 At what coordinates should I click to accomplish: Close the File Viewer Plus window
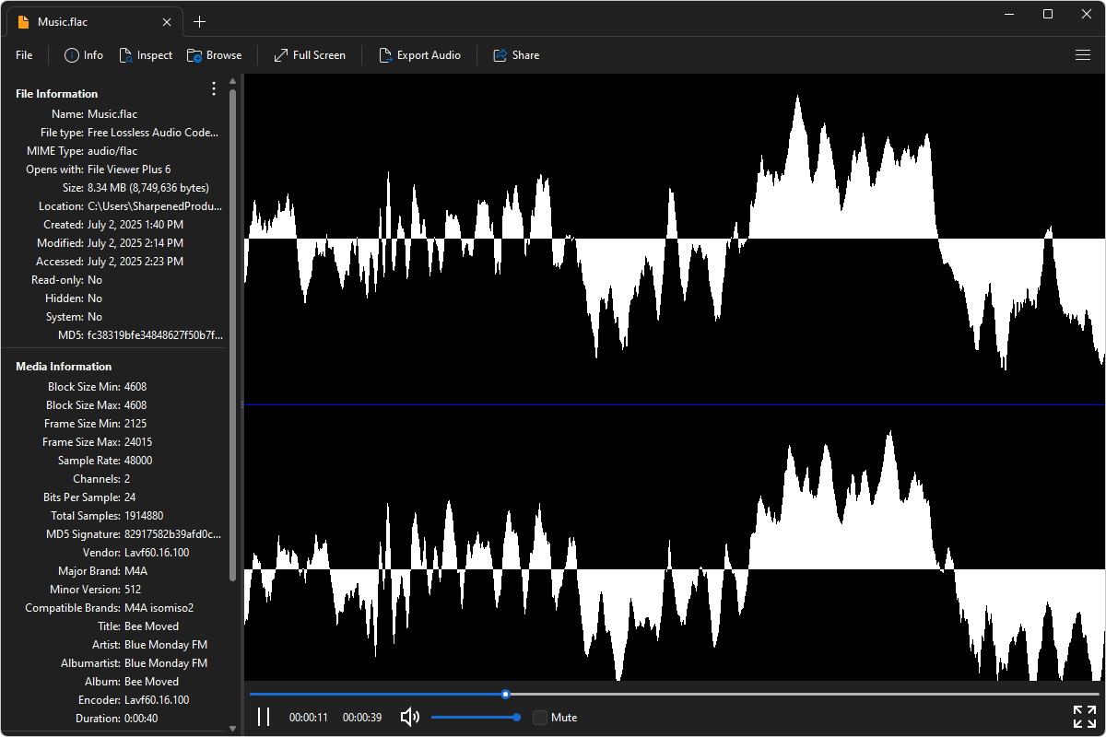(x=1086, y=14)
